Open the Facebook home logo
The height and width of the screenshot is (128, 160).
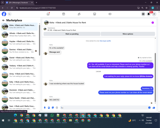4,14
